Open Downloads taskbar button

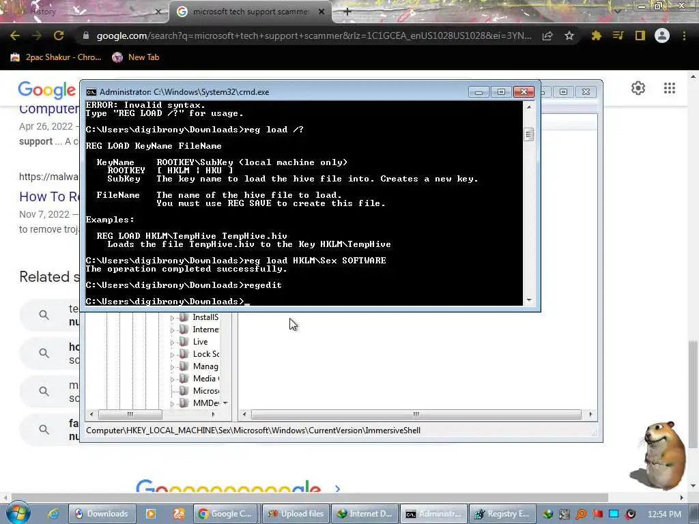click(101, 514)
